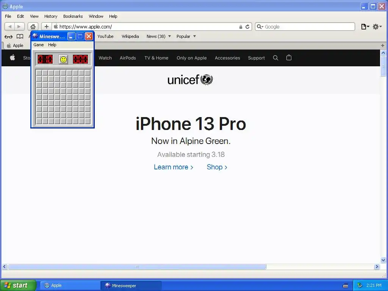Screen dimensions: 388x291
Task: Click the horizontal scrollbar left arrow
Action: click(x=4, y=266)
